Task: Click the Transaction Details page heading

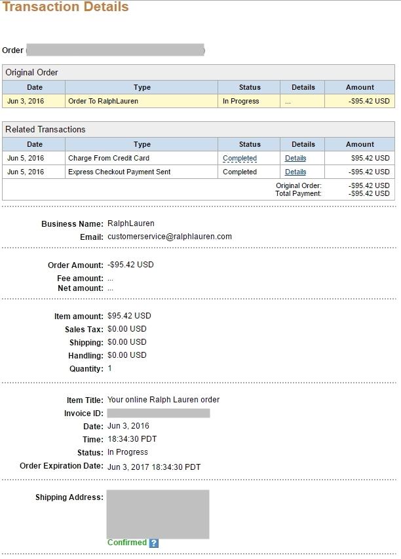Action: coord(66,8)
